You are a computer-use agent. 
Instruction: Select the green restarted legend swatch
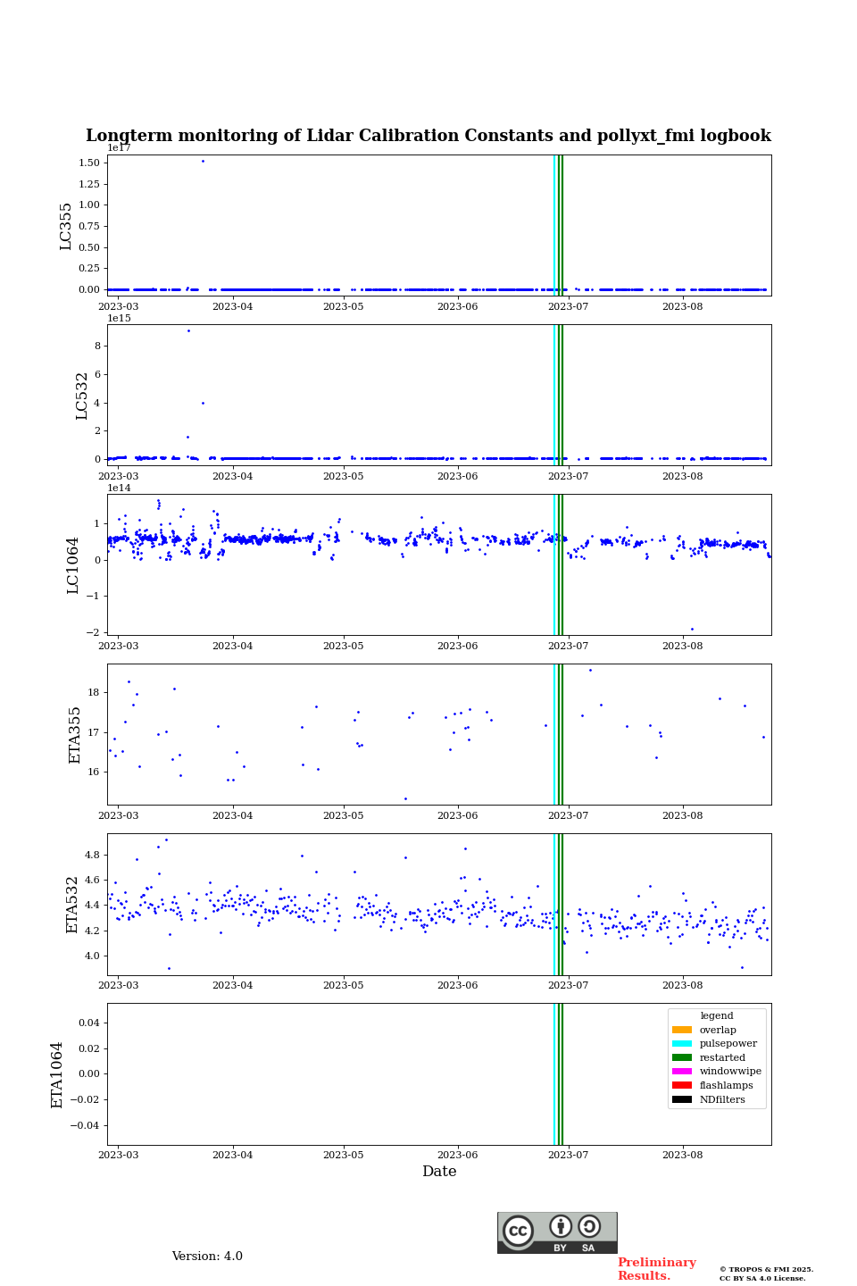click(x=681, y=1057)
